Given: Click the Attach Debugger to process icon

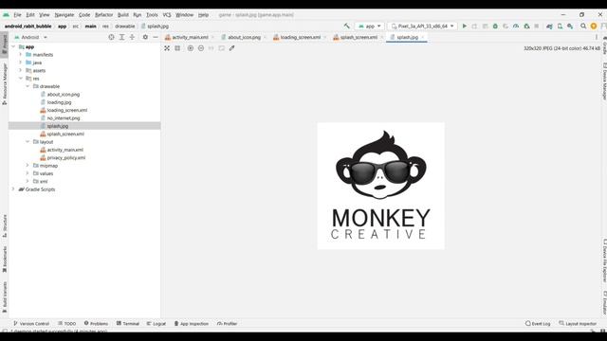Looking at the screenshot, I should [x=526, y=26].
